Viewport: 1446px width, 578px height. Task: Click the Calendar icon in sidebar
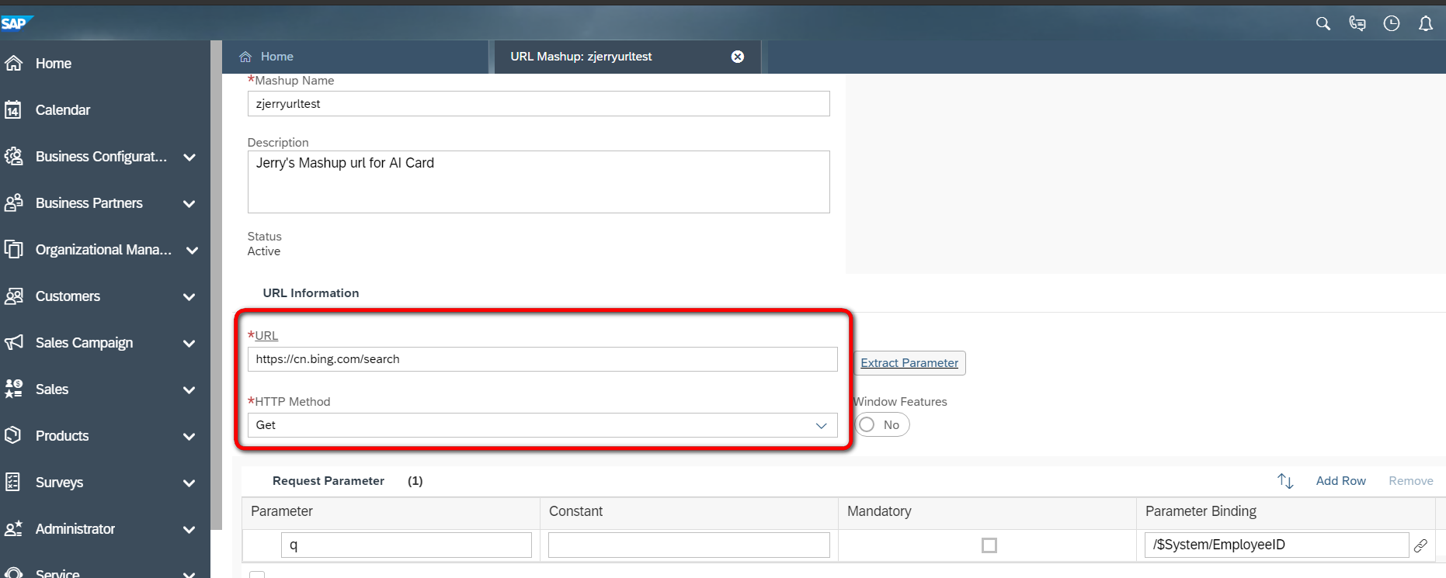point(13,110)
